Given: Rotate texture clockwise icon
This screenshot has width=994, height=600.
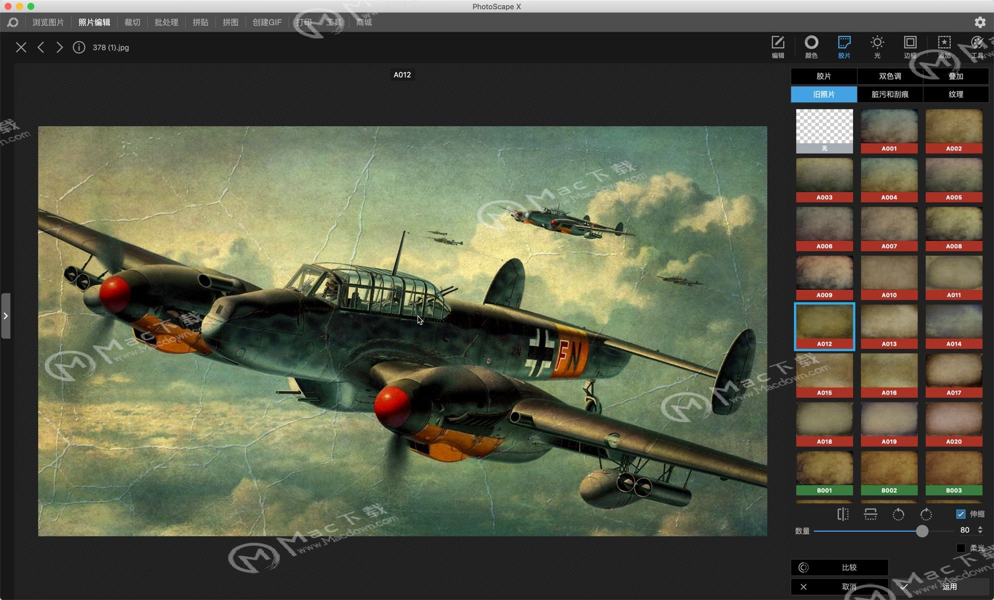Looking at the screenshot, I should click(x=926, y=514).
